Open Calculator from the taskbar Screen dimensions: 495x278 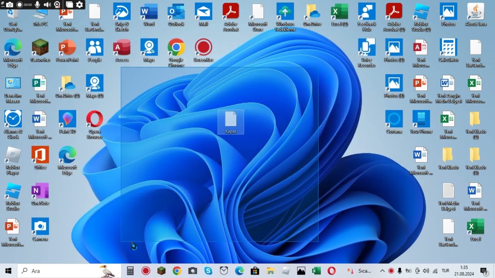tap(130, 271)
